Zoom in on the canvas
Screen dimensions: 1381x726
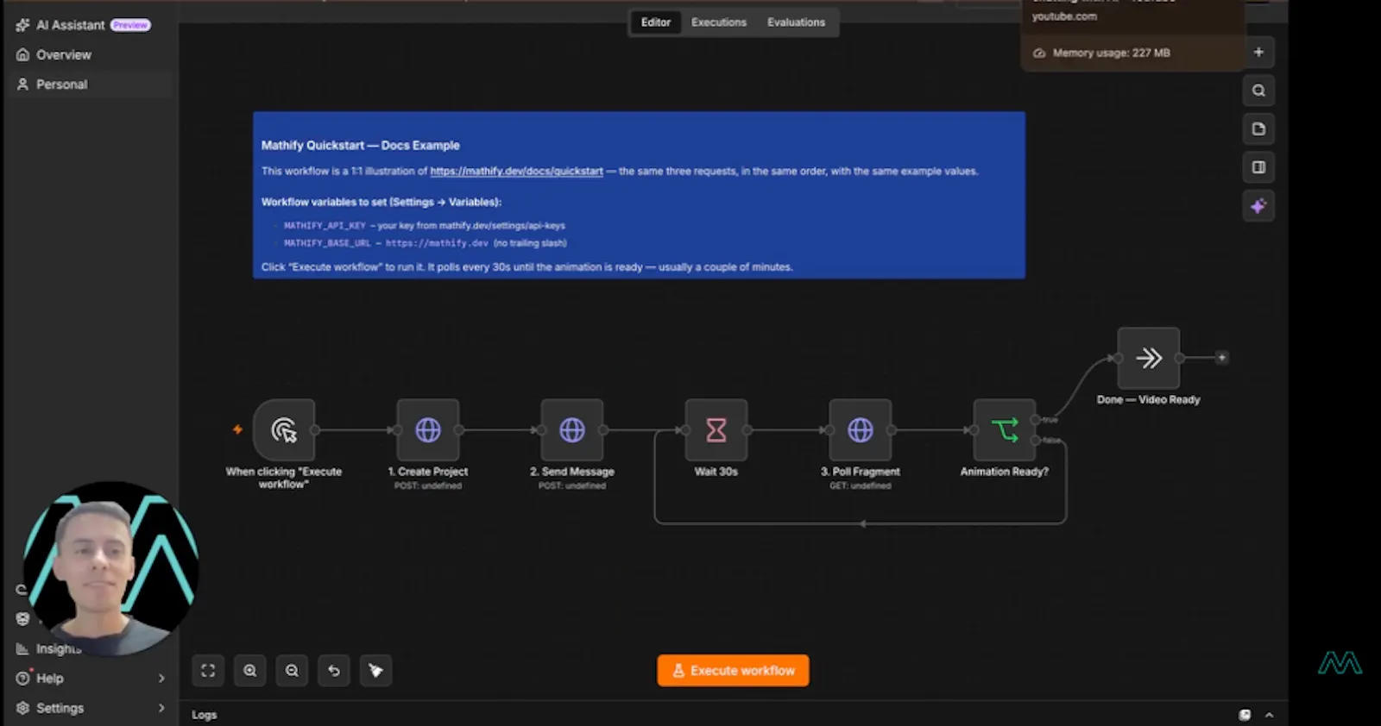(x=250, y=671)
